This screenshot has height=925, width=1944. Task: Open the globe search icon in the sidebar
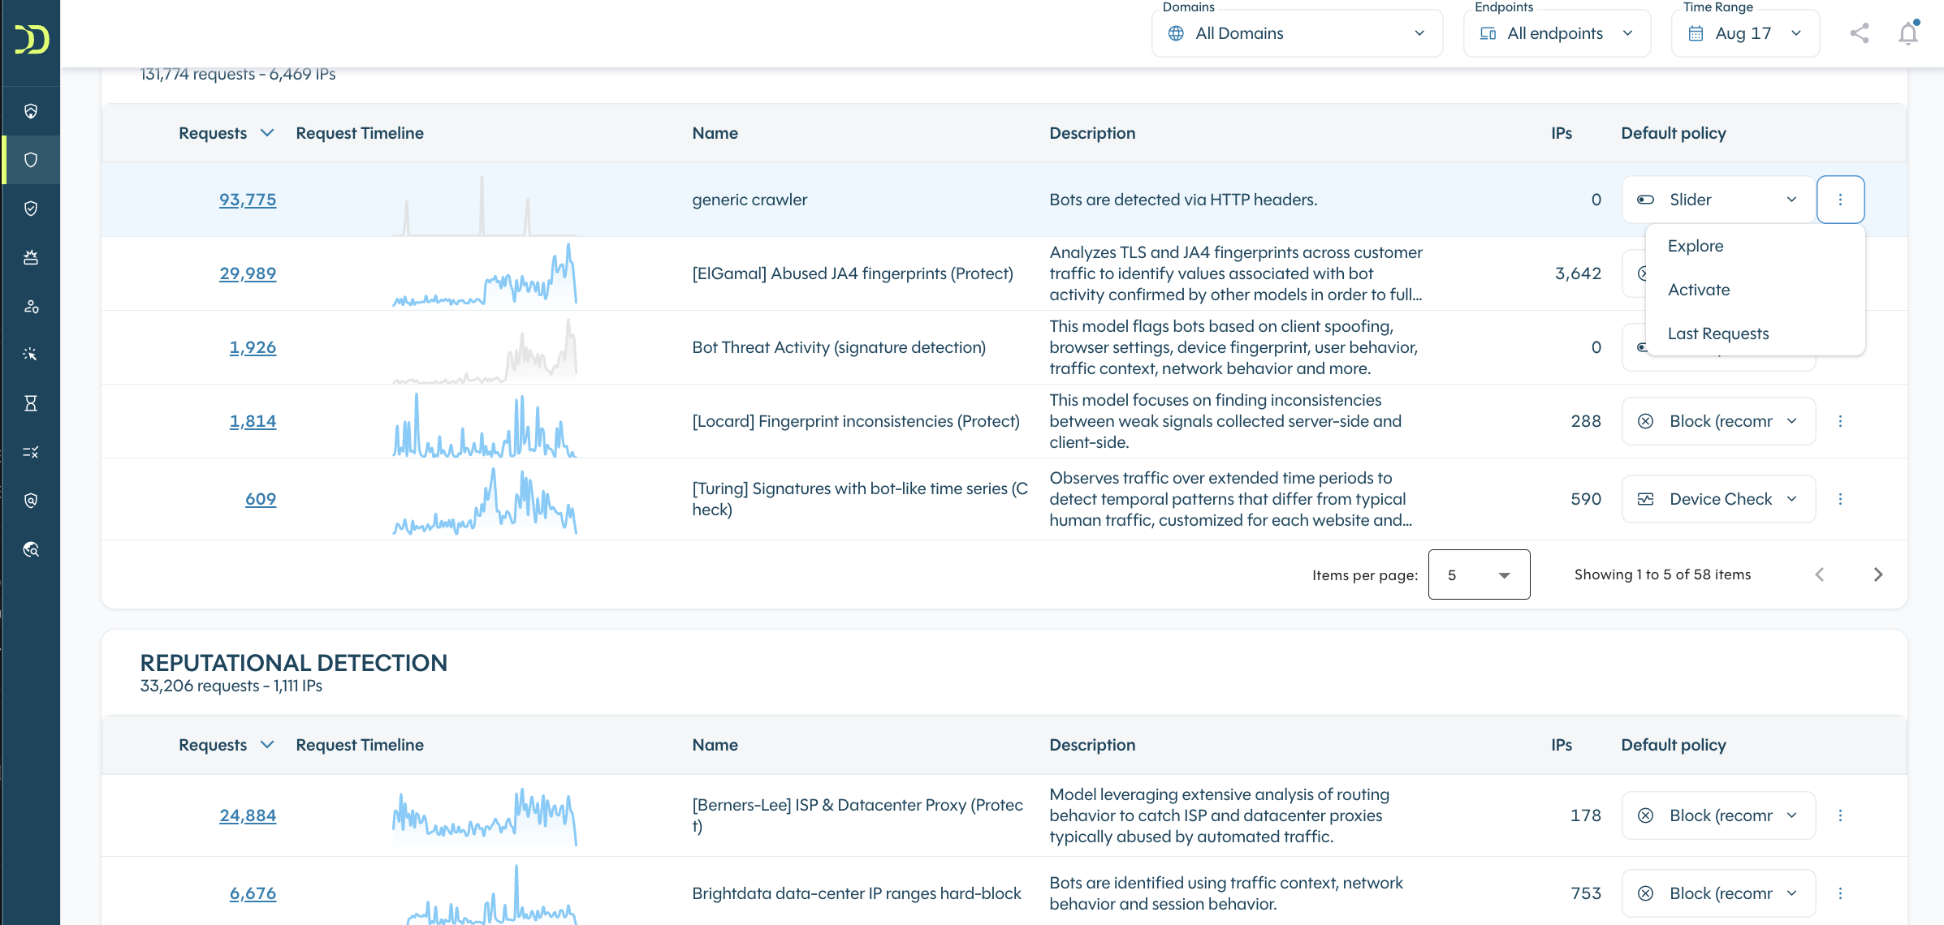pyautogui.click(x=31, y=549)
